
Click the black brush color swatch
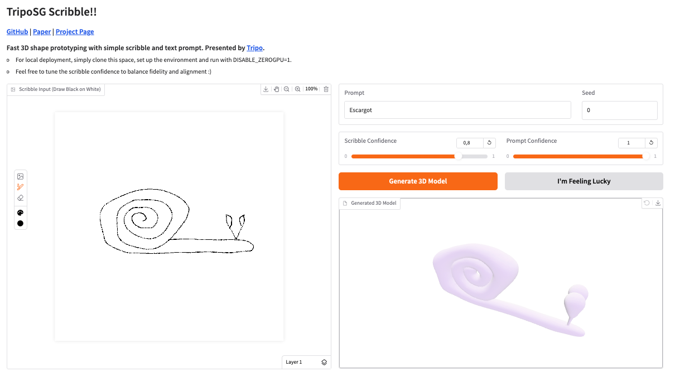coord(21,223)
